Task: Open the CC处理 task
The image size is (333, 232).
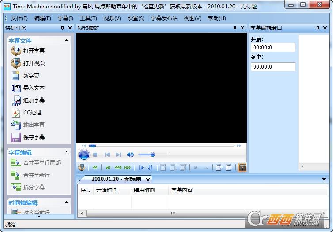Action: coord(26,113)
